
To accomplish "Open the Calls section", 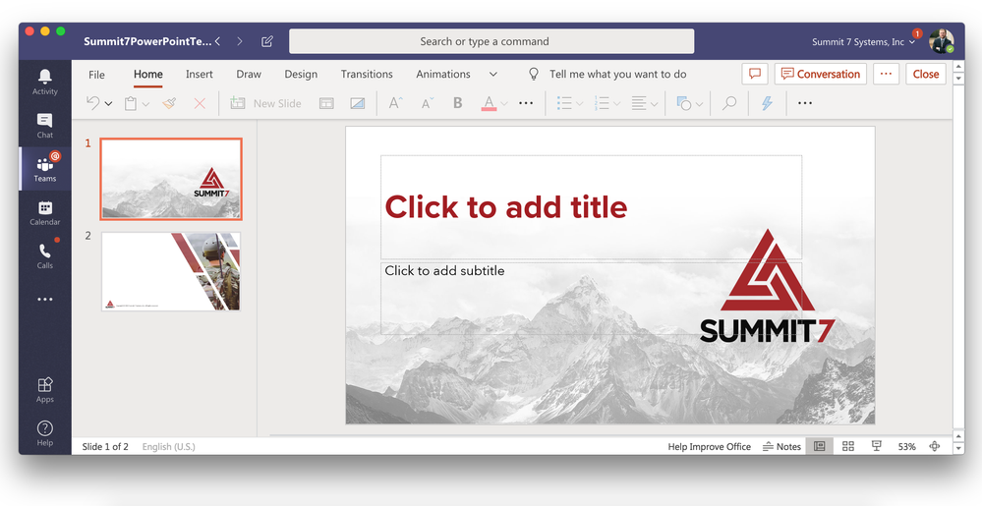I will 45,255.
